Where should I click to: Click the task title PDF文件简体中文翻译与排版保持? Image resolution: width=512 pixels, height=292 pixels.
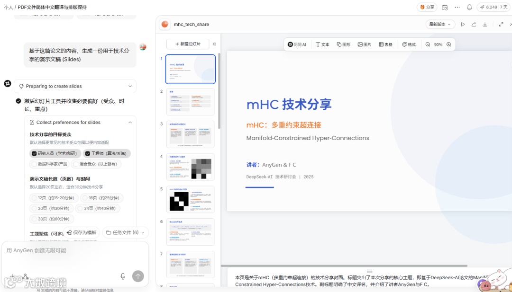pyautogui.click(x=52, y=7)
